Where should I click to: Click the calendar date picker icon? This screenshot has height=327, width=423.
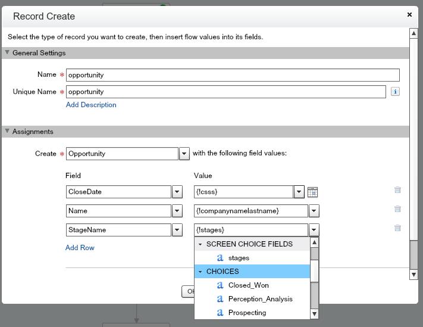pos(312,192)
